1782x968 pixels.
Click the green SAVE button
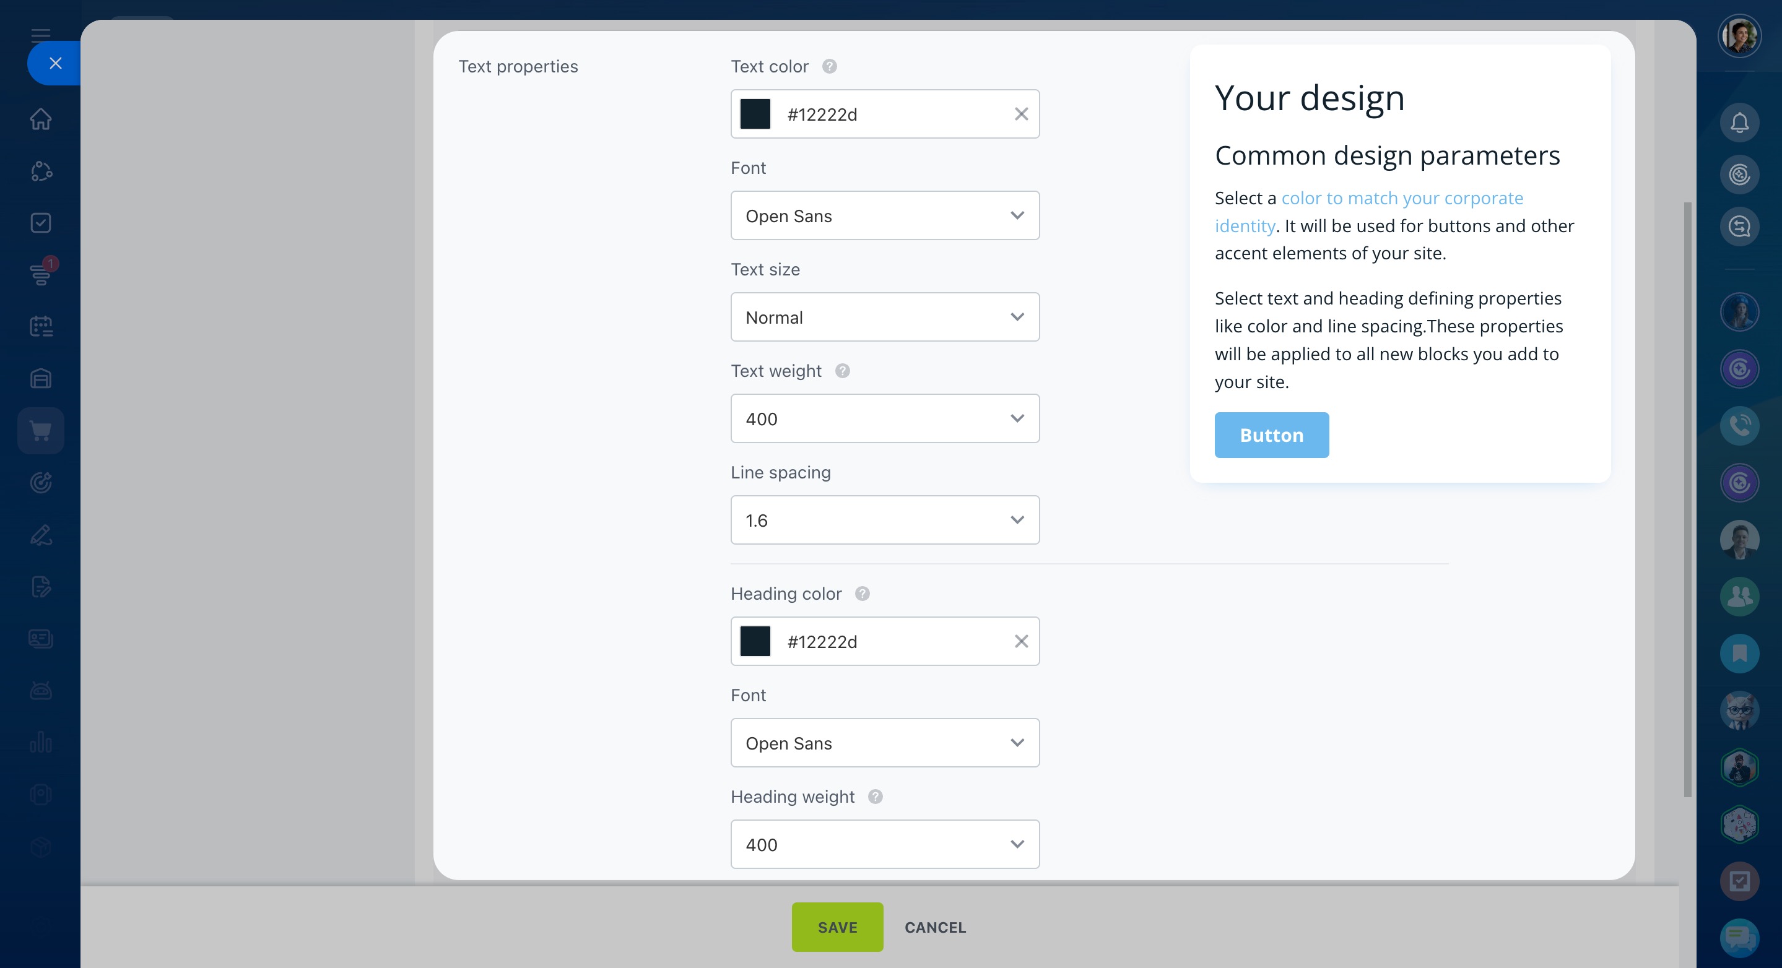[837, 927]
